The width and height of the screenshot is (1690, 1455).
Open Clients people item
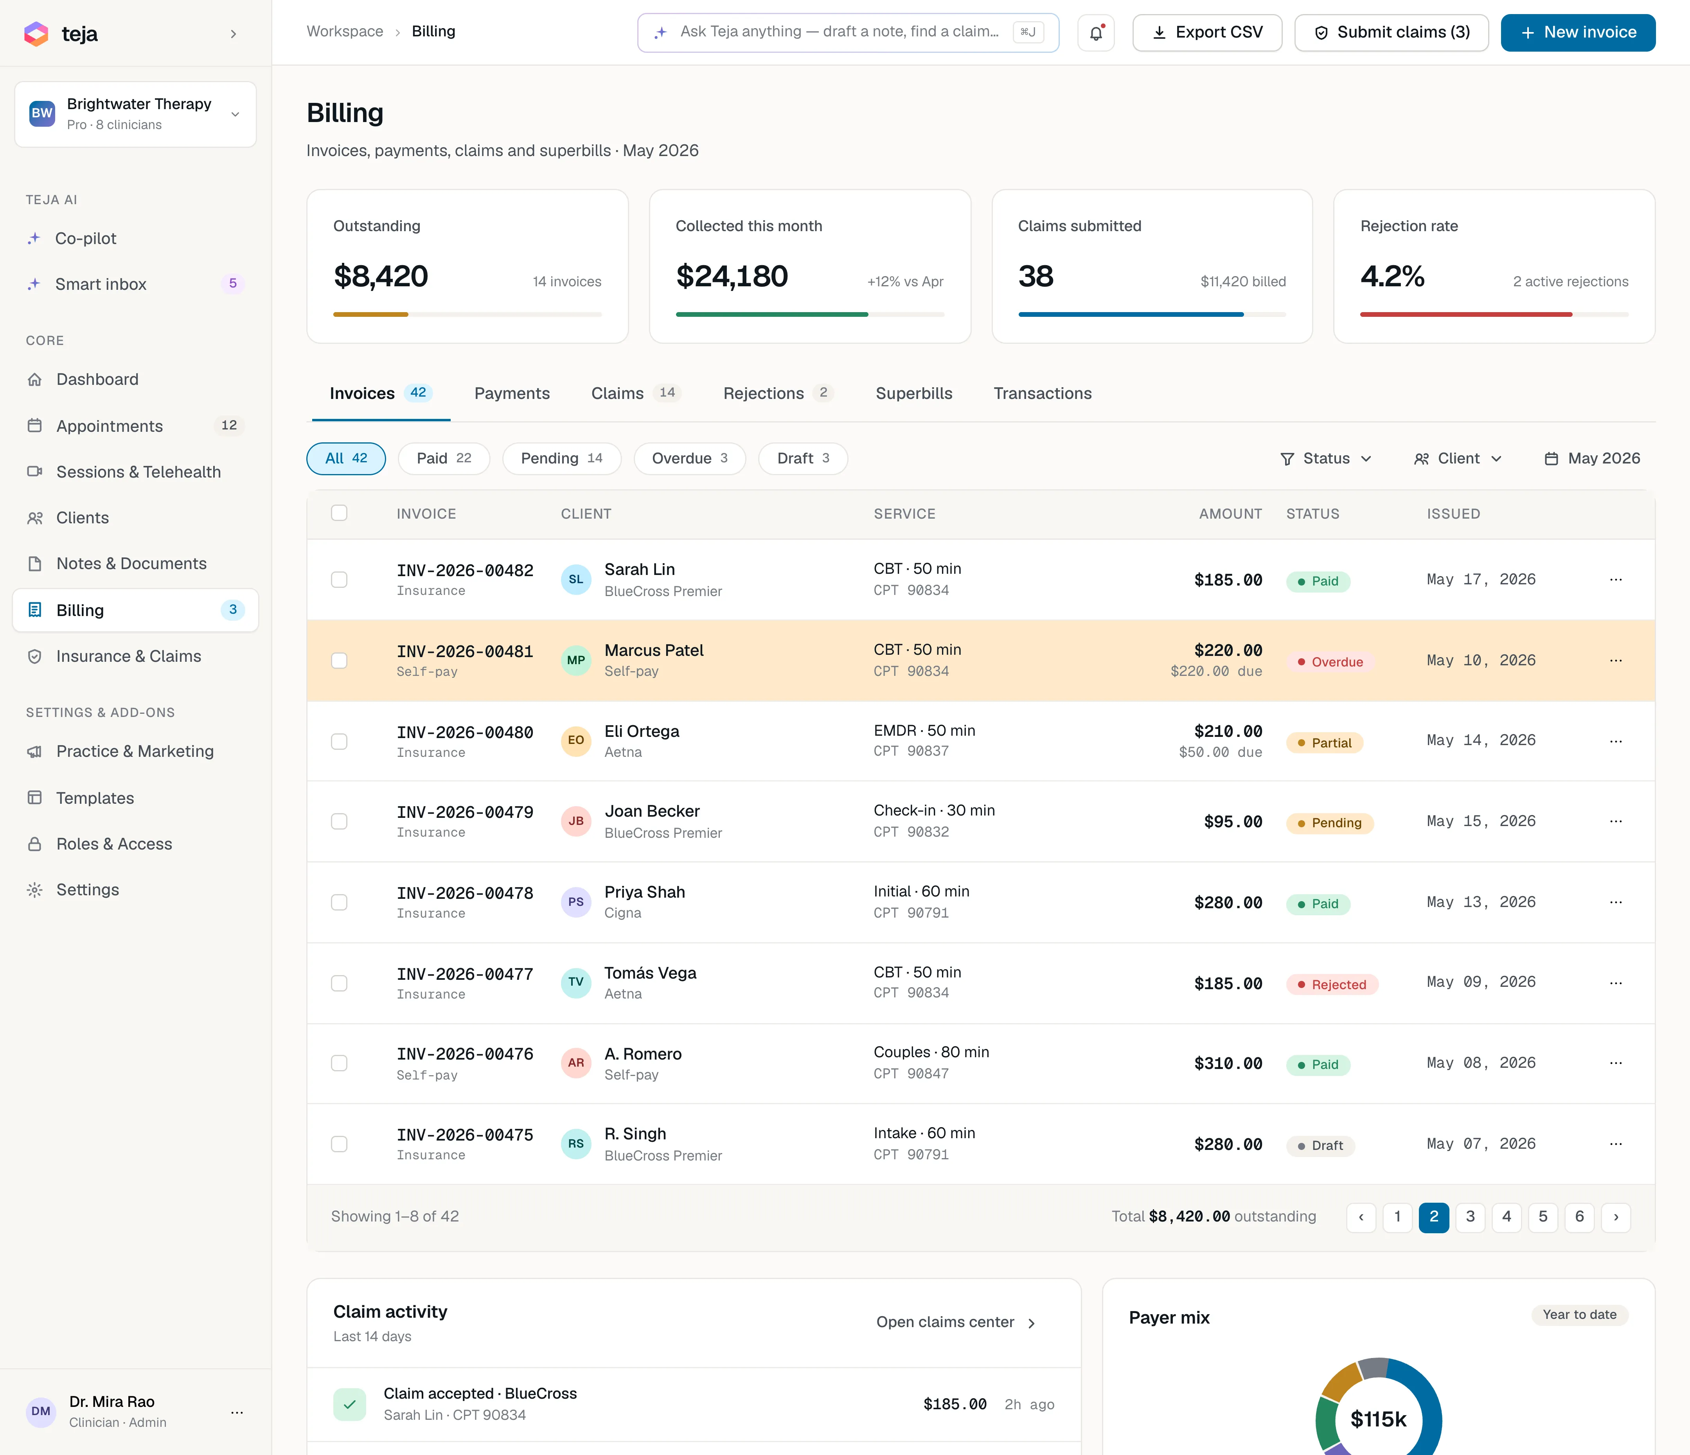pos(135,517)
